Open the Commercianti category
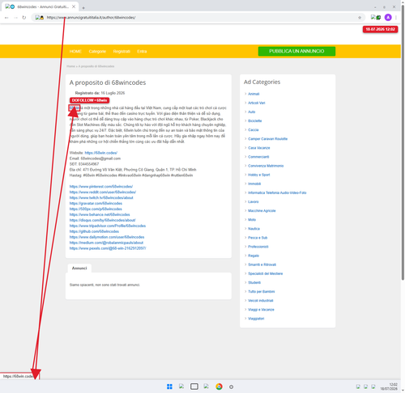The width and height of the screenshot is (405, 393). pyautogui.click(x=258, y=157)
